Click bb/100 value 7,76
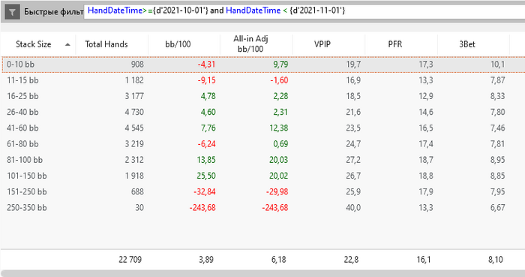 click(x=208, y=128)
